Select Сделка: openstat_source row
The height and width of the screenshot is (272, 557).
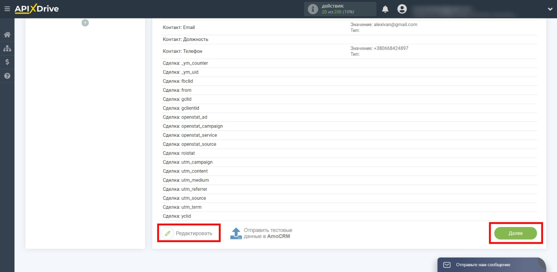click(x=349, y=144)
